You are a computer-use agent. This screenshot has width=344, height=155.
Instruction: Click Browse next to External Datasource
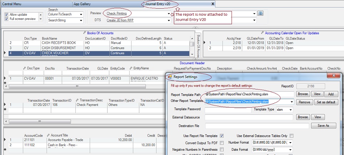(303, 117)
